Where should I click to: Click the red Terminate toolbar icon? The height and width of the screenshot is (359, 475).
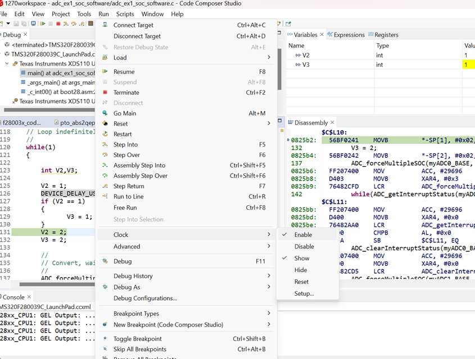[58, 24]
